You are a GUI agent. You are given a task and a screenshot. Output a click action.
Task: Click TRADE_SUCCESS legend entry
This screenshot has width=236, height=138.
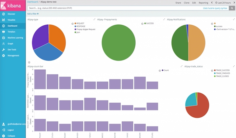click(222, 70)
